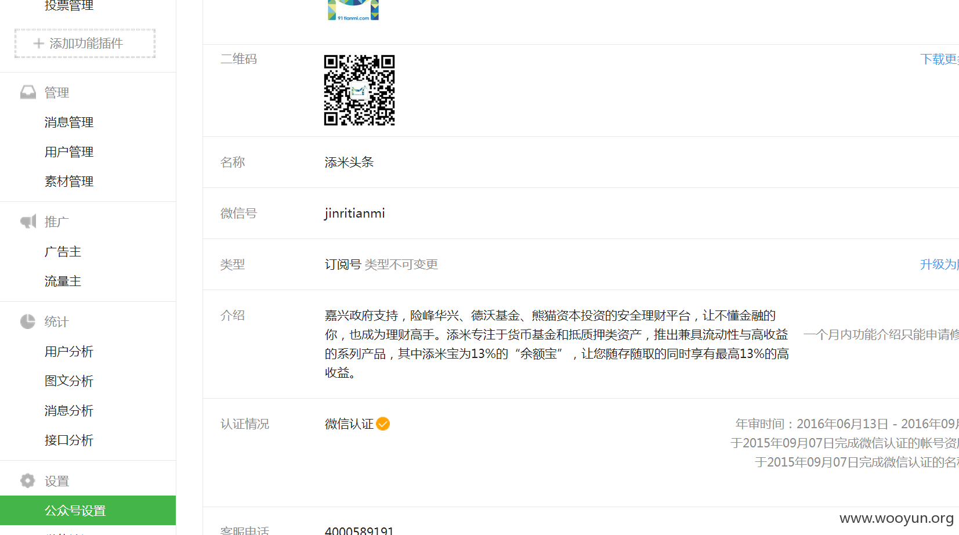This screenshot has height=535, width=959.
Task: Open 消息管理 menu item
Action: [x=69, y=122]
